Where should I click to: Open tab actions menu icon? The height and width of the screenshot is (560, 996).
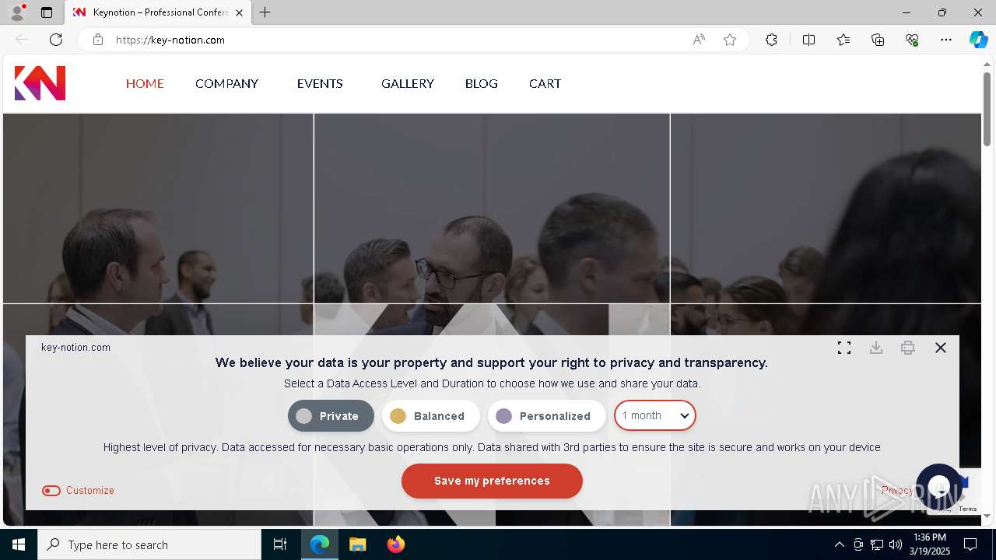(x=47, y=12)
